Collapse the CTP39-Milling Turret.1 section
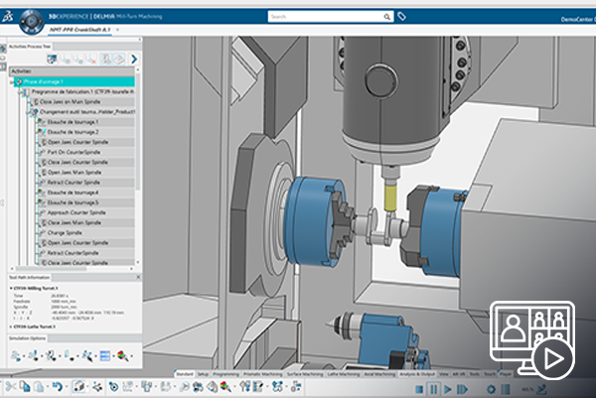The image size is (596, 398). click(11, 287)
